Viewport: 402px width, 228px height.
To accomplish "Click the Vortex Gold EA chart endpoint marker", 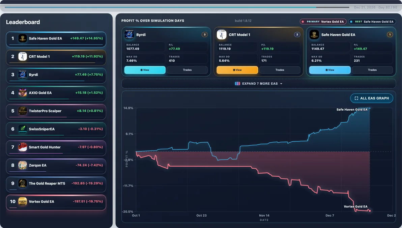I will pyautogui.click(x=369, y=211).
